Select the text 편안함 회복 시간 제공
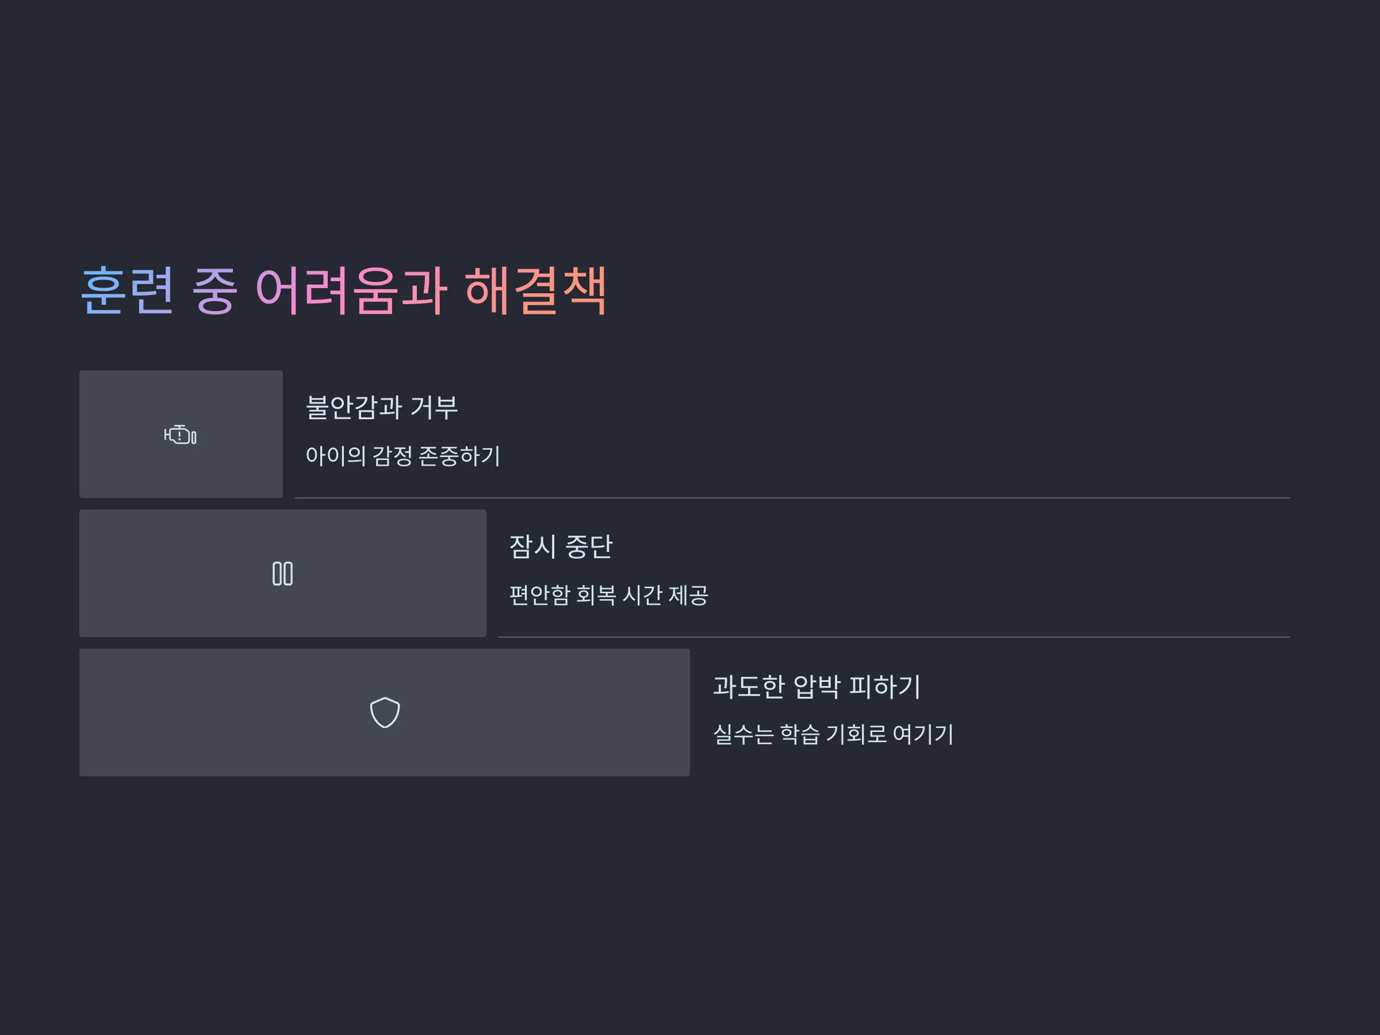 click(x=609, y=595)
